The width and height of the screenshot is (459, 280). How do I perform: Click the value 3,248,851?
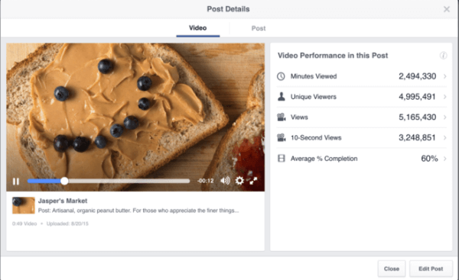(418, 138)
